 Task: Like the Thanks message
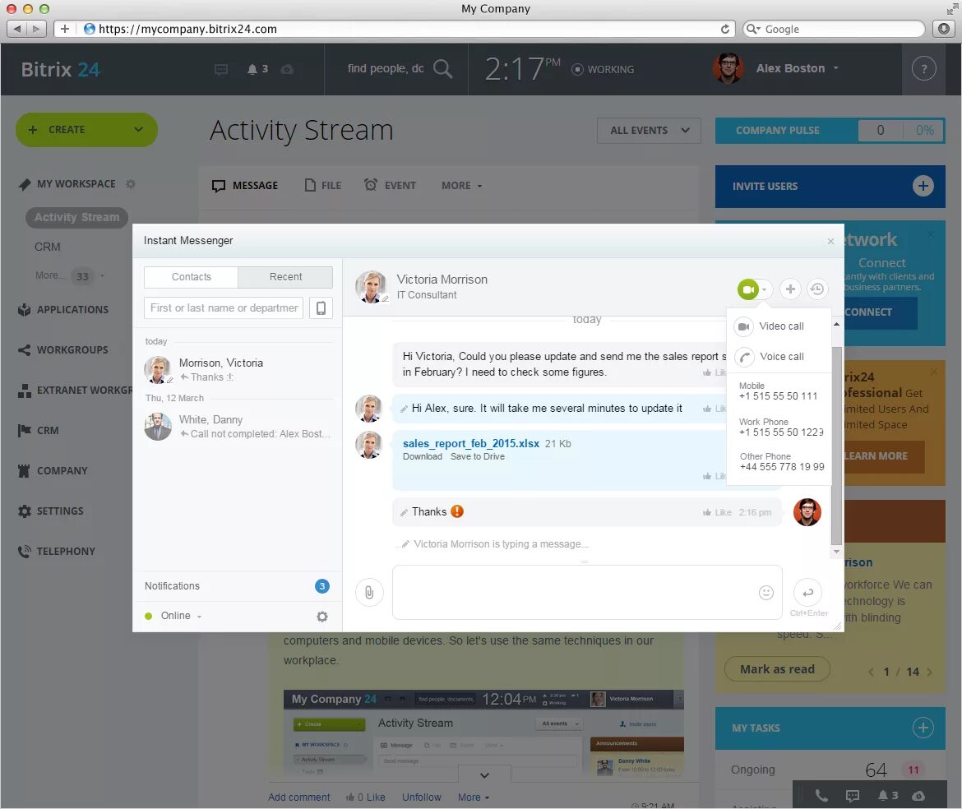point(717,512)
